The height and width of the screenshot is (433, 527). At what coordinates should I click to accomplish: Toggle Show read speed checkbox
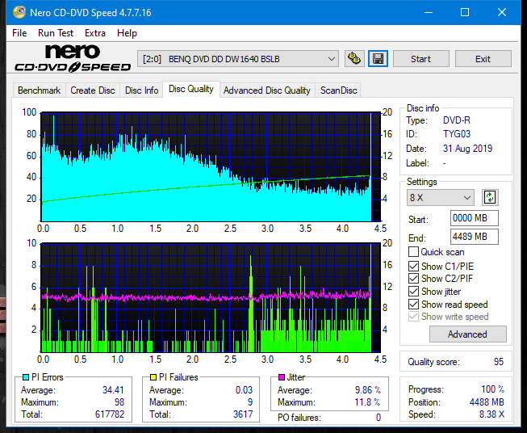point(413,304)
